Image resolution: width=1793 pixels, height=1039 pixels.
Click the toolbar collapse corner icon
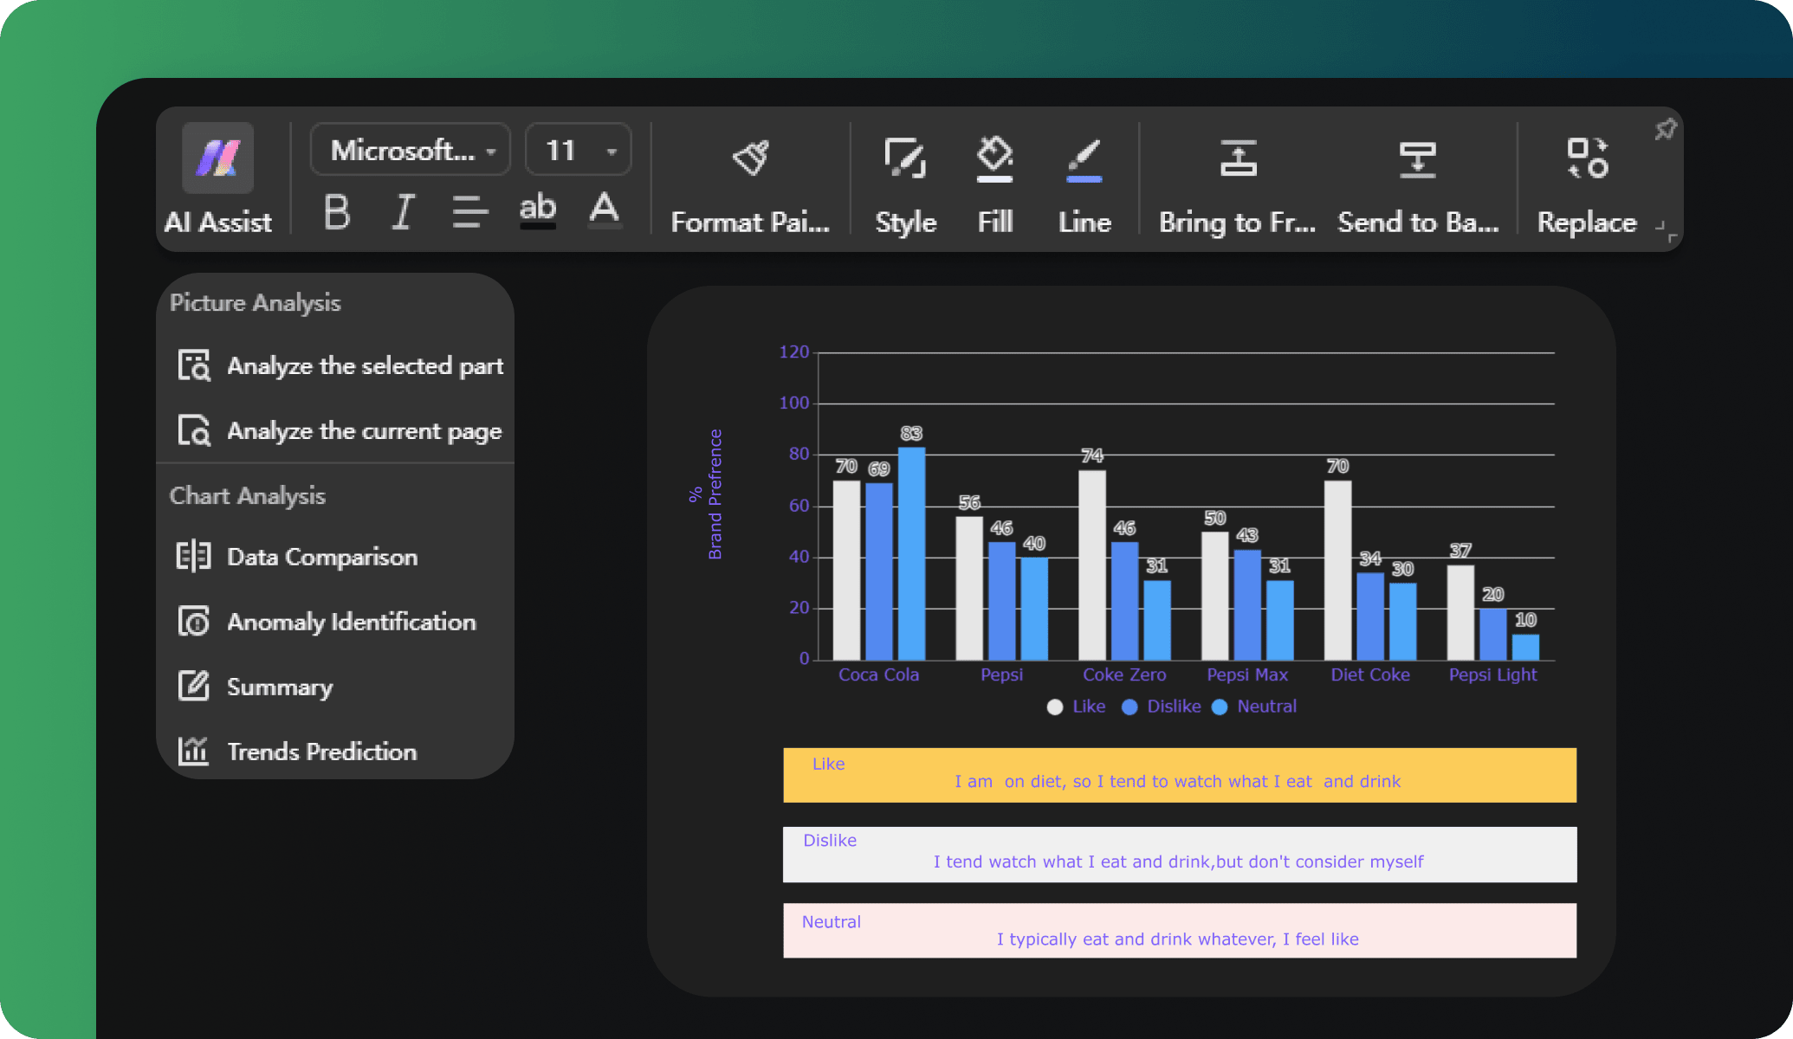click(1667, 230)
